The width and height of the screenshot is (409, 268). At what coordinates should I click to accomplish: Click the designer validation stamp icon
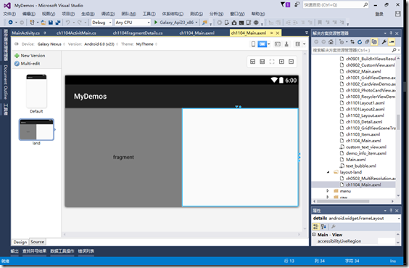click(286, 44)
